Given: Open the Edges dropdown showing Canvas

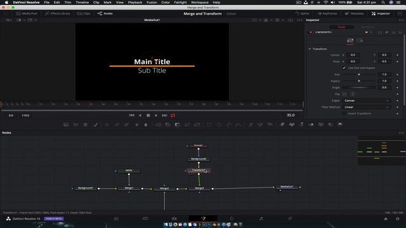Looking at the screenshot, I should tap(367, 101).
